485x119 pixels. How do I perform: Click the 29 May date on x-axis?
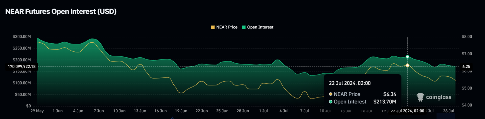(x=37, y=111)
